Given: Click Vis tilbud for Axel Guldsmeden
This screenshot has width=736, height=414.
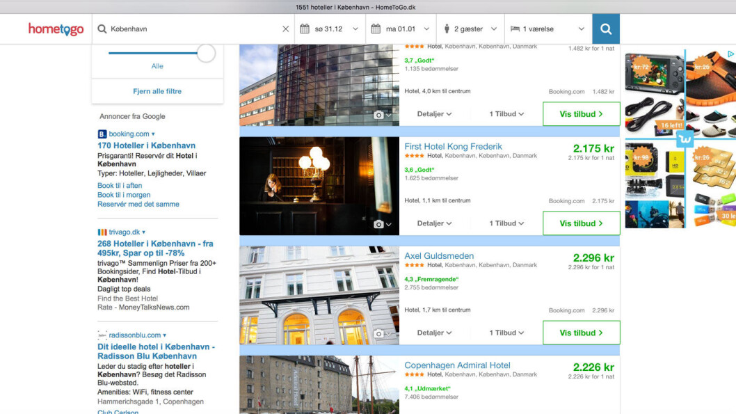Looking at the screenshot, I should (581, 333).
